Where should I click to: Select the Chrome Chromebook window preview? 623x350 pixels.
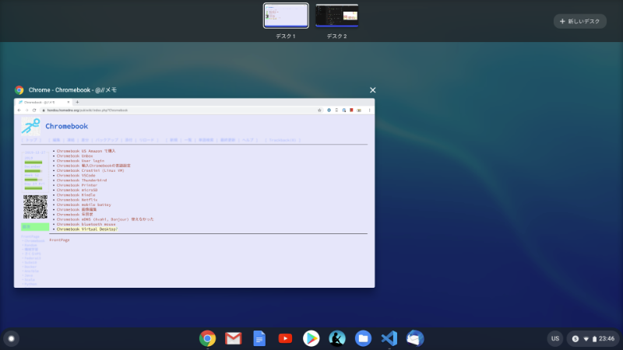(194, 192)
